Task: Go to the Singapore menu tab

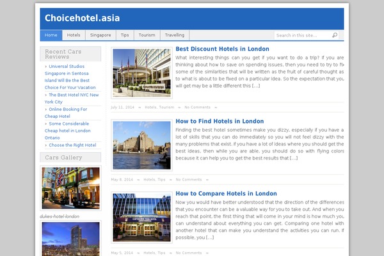Action: point(100,35)
